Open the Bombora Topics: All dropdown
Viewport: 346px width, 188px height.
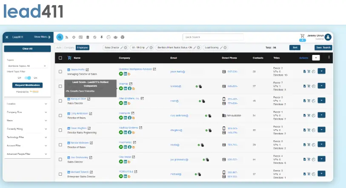(x=27, y=66)
